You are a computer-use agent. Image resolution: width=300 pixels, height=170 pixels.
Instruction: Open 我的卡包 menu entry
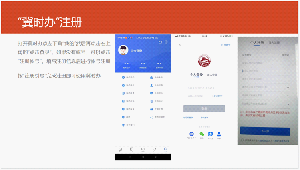[x=156, y=78]
